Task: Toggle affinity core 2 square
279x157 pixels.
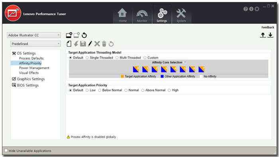Action: click(155, 70)
